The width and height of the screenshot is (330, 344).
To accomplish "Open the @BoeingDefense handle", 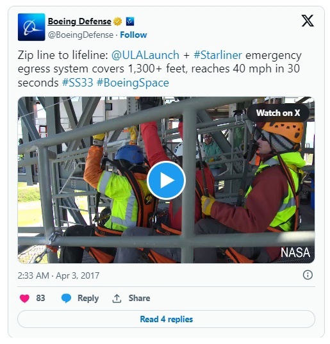I will (x=81, y=35).
